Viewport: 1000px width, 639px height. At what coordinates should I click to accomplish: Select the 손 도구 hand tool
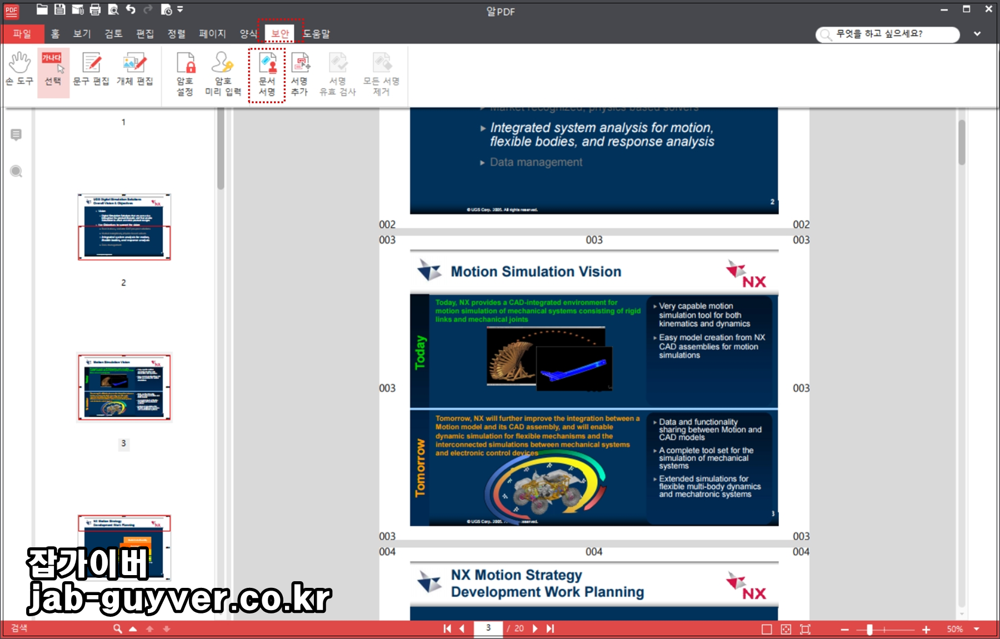coord(19,69)
